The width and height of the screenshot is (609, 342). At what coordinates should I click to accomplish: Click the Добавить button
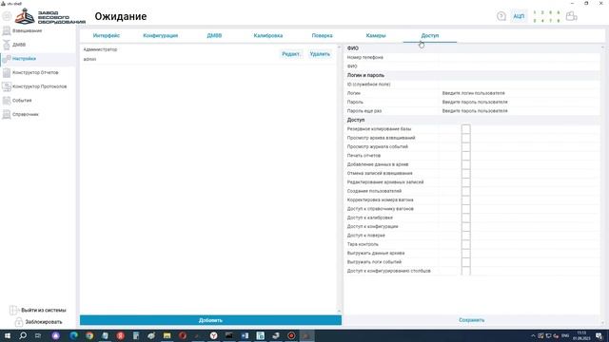[x=210, y=320]
